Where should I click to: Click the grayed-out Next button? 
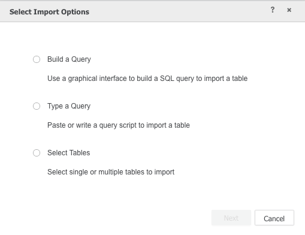(x=231, y=218)
